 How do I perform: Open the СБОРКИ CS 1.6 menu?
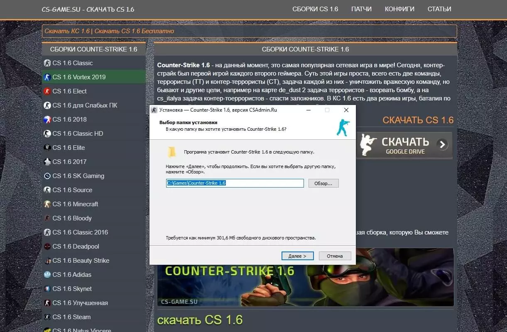tap(315, 9)
